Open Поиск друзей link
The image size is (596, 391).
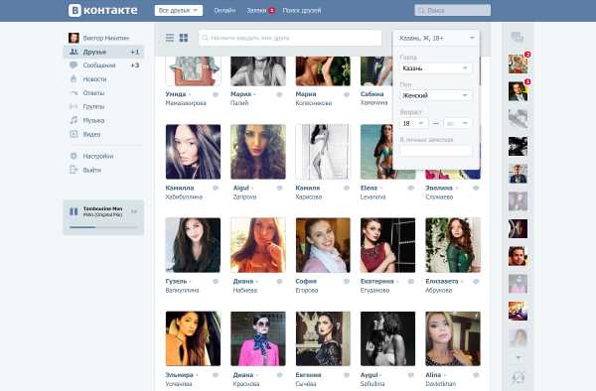[x=302, y=11]
